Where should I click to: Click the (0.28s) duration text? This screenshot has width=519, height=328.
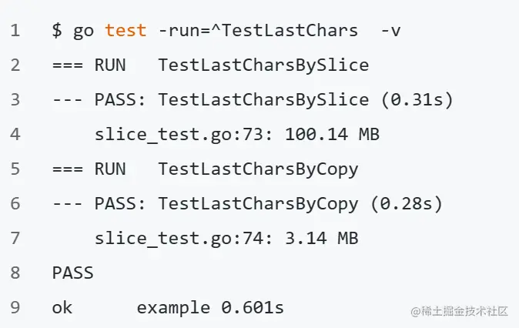(406, 204)
